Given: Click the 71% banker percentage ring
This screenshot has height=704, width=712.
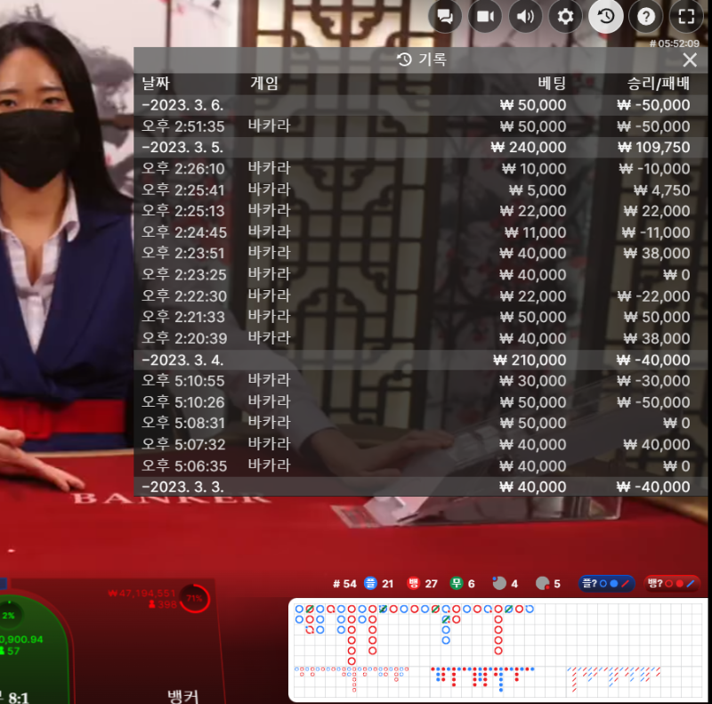Looking at the screenshot, I should click(195, 599).
